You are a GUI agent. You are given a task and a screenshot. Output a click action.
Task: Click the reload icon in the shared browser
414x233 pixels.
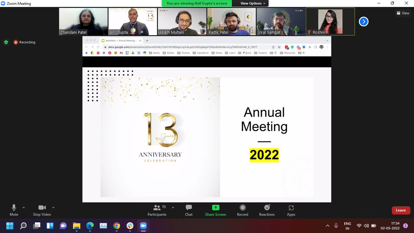click(x=98, y=47)
